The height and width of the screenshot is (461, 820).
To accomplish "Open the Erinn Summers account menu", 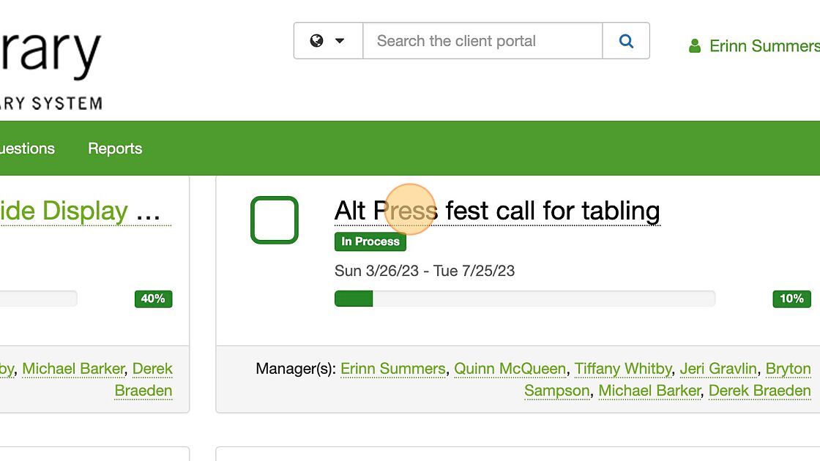I will (764, 46).
